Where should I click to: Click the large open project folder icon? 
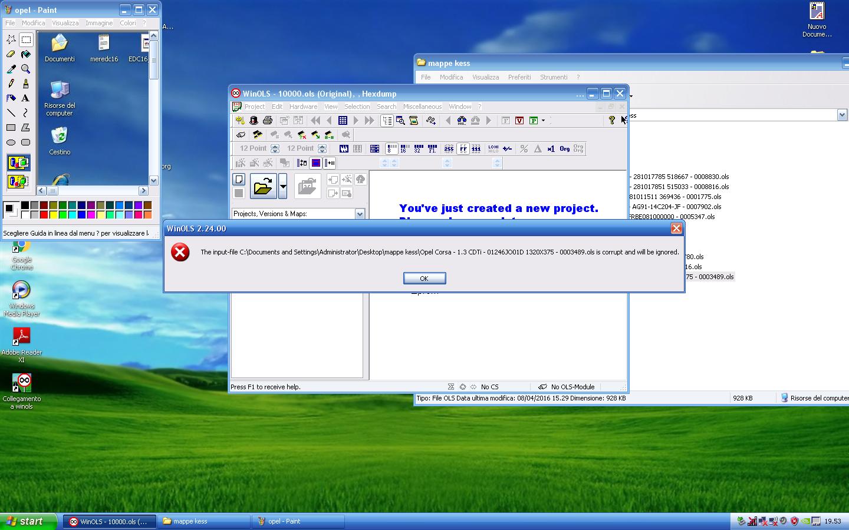[263, 187]
